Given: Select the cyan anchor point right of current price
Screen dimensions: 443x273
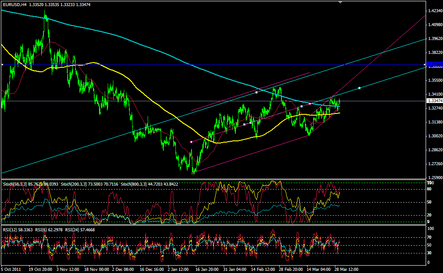Looking at the screenshot, I should click(x=359, y=88).
